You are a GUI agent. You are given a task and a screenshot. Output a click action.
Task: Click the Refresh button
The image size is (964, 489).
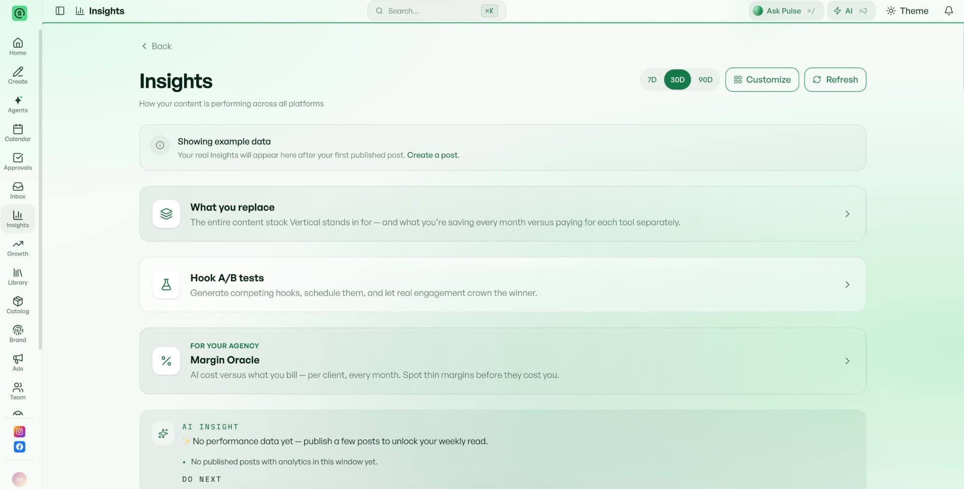[x=835, y=79]
